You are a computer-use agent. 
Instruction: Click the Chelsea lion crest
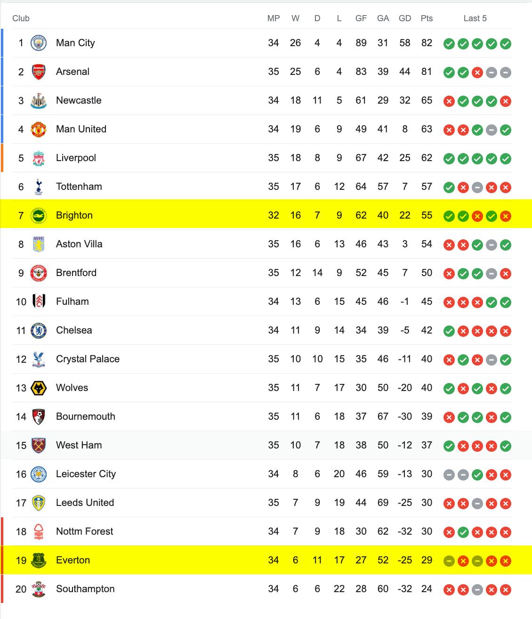pyautogui.click(x=39, y=330)
